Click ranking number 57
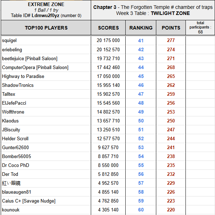Viewport: 215px width, 215px height. click(141, 183)
